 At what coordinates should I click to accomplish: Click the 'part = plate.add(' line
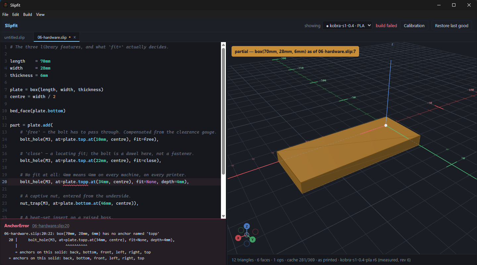click(31, 125)
